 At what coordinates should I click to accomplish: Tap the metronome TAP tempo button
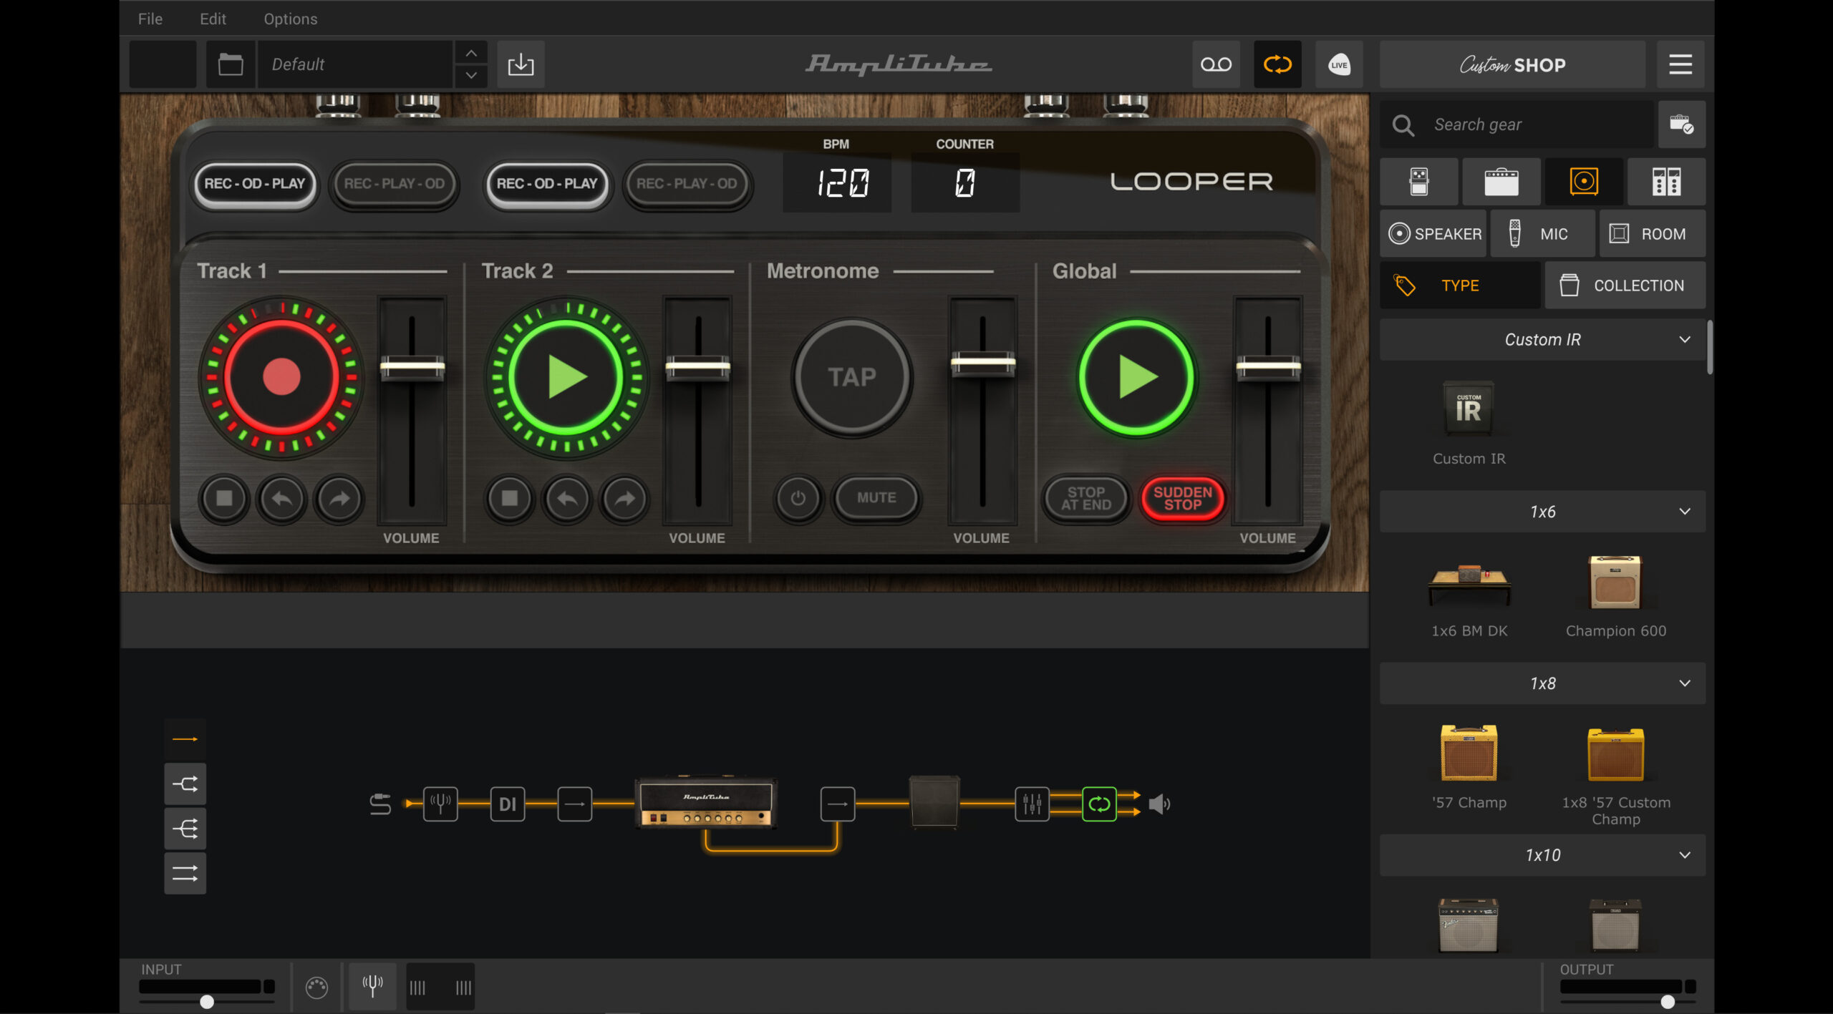tap(852, 377)
